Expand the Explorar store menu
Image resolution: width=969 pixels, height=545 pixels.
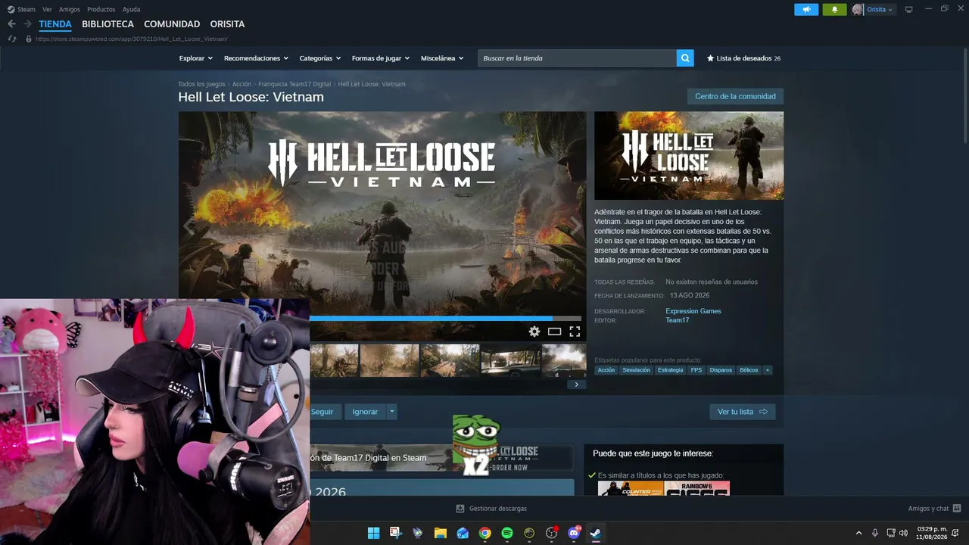pos(195,58)
